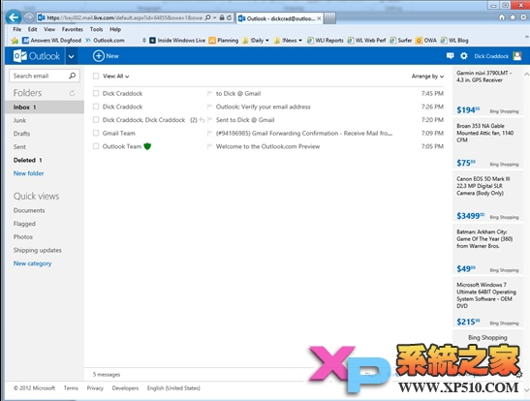Click the New folder link
The image size is (530, 401).
(x=29, y=173)
